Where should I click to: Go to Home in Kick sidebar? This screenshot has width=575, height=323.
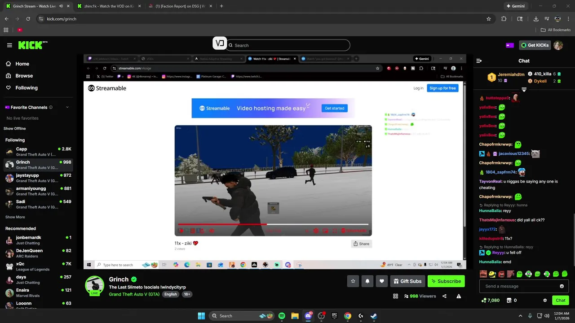(18, 64)
